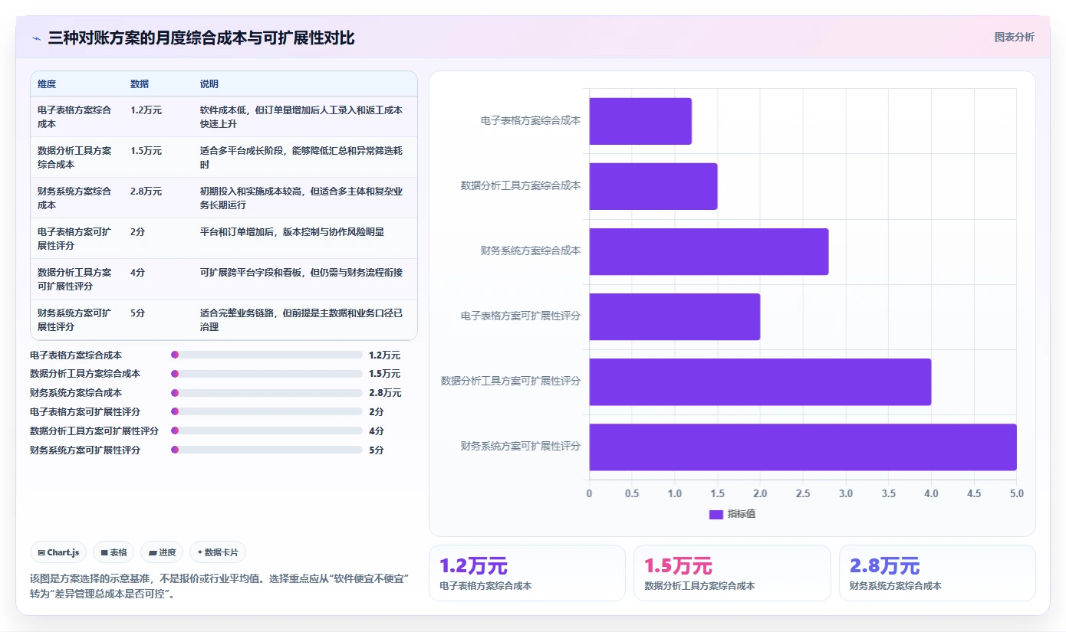This screenshot has width=1066, height=632.
Task: Click description starting 平台和订单增加后
Action: [292, 232]
